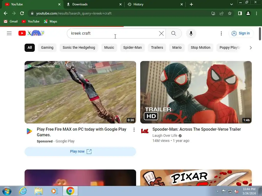Reload the page
The image size is (262, 196).
22,13
